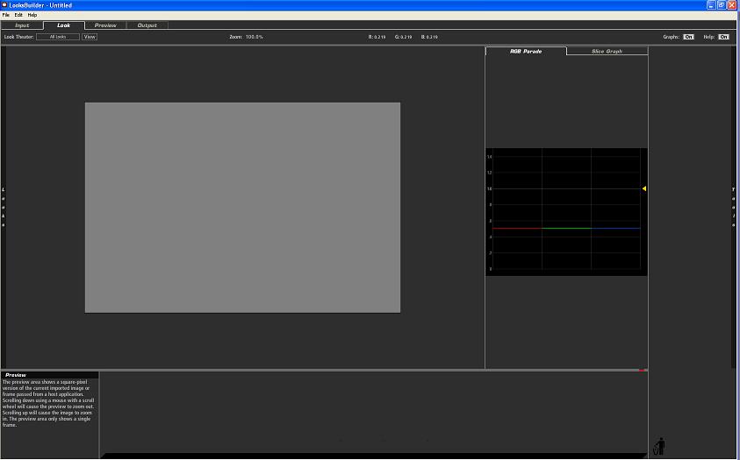This screenshot has height=460, width=740.
Task: Select the RGB Parade tab
Action: [x=526, y=52]
